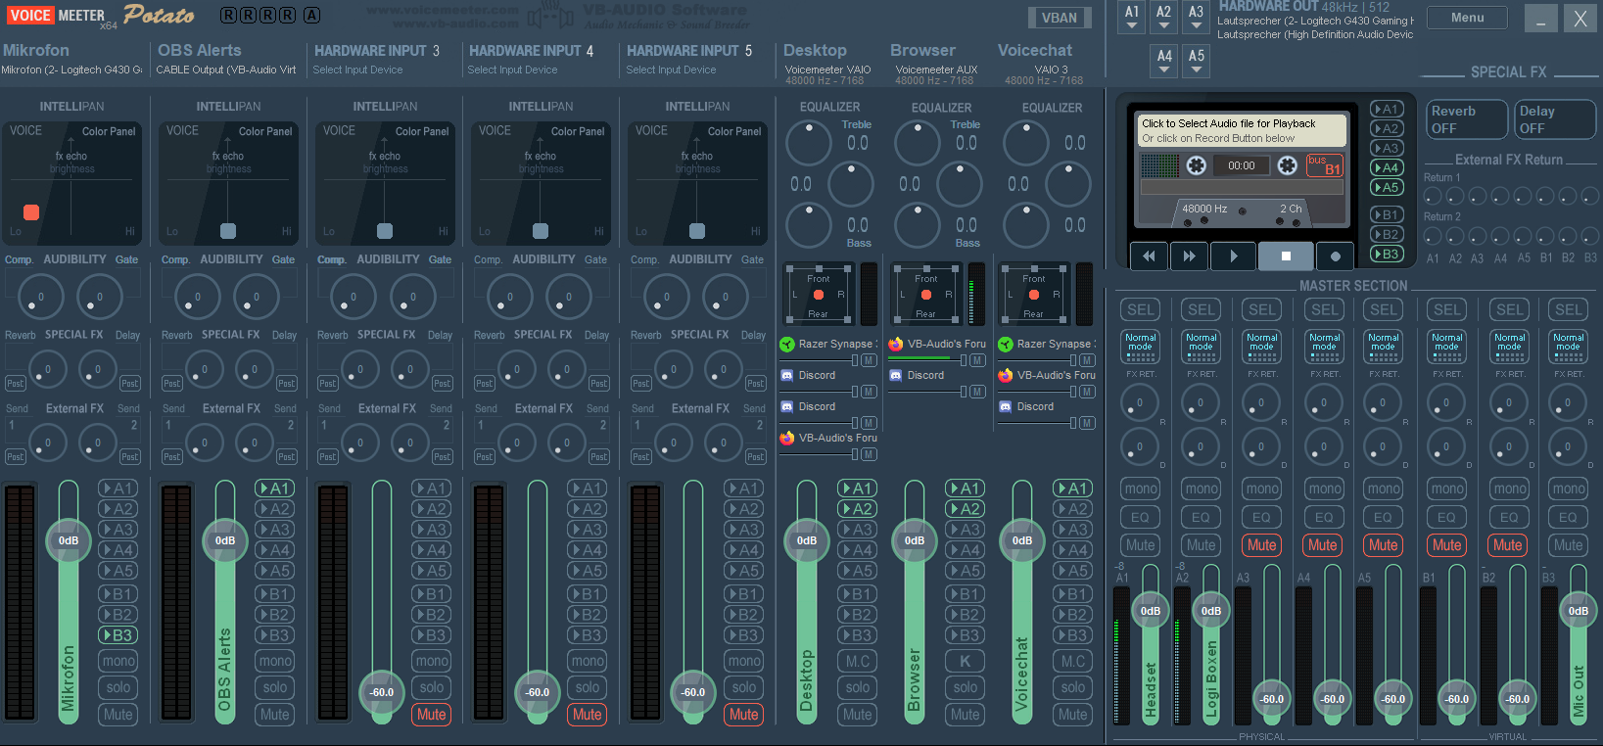
Task: Toggle Post button under Mikrofon Reverb
Action: [15, 384]
